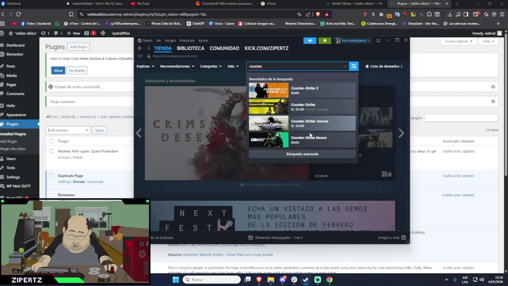Open browser Extensions puzzle icon

point(429,14)
